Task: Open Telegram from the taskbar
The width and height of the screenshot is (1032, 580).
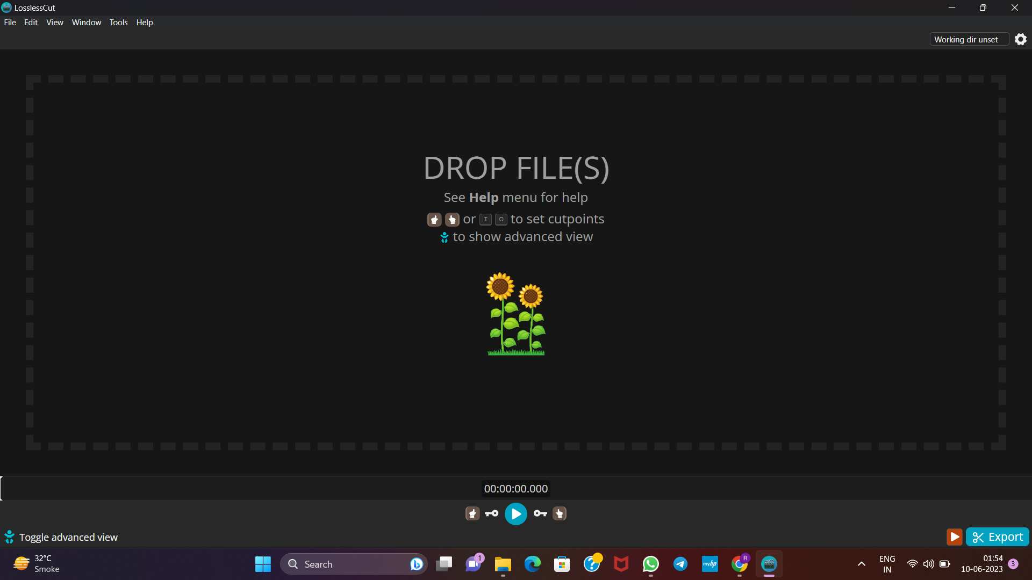Action: pos(680,564)
